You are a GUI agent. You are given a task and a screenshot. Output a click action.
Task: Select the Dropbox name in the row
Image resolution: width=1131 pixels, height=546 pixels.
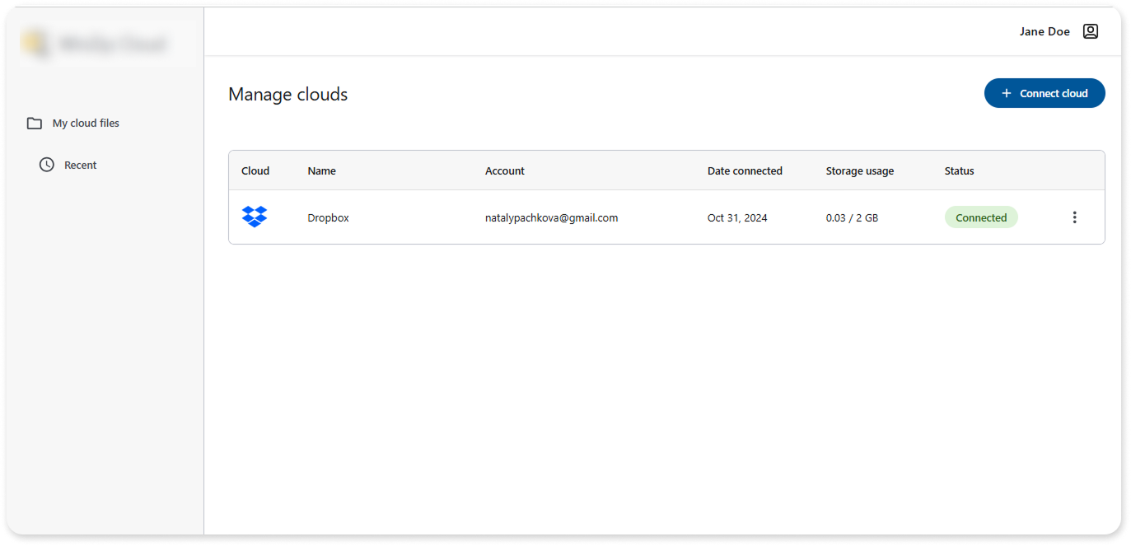point(328,218)
